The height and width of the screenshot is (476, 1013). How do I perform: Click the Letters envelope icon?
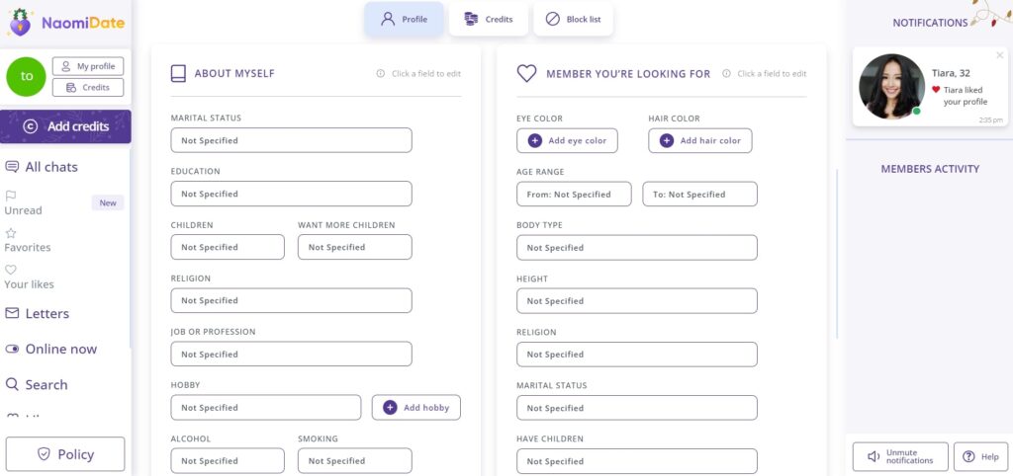coord(12,313)
